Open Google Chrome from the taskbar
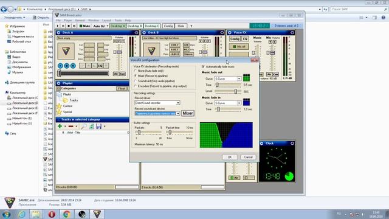This screenshot has width=389, height=219. click(66, 214)
